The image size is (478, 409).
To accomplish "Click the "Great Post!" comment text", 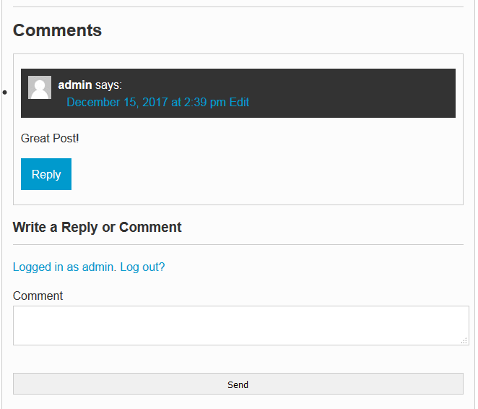I will point(50,139).
